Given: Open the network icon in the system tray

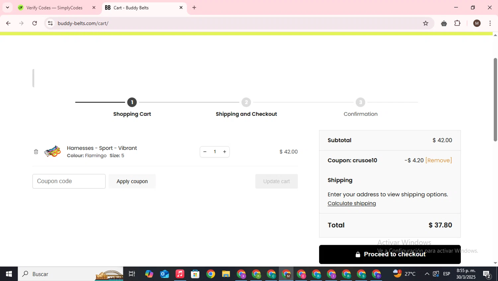Looking at the screenshot, I should (436, 274).
